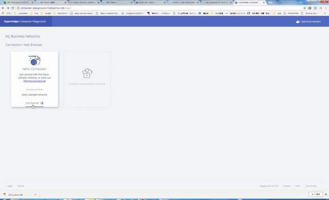This screenshot has width=329, height=200.
Task: Expand the bookmarks bar overflow chevron
Action: pos(325,13)
